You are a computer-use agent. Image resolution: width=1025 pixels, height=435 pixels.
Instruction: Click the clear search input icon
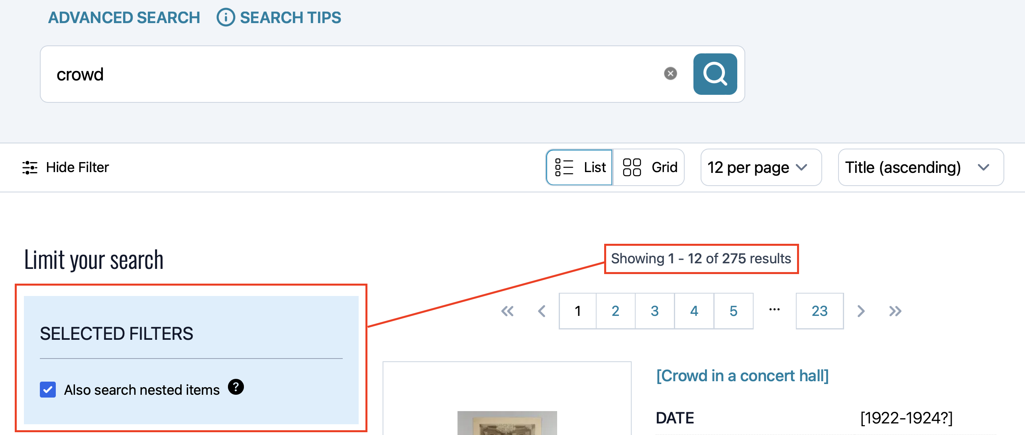point(671,73)
